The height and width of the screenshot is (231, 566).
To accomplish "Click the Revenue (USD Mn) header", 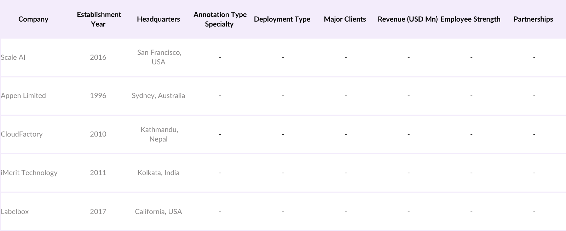I will coord(408,19).
